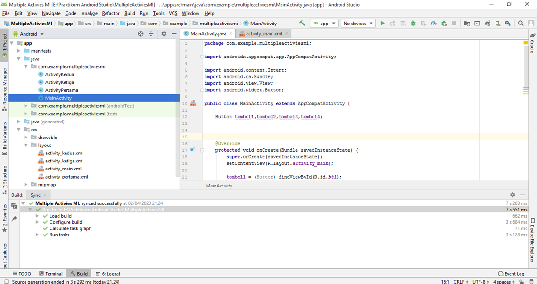Click the line 17 override gutter icon

coord(192,150)
